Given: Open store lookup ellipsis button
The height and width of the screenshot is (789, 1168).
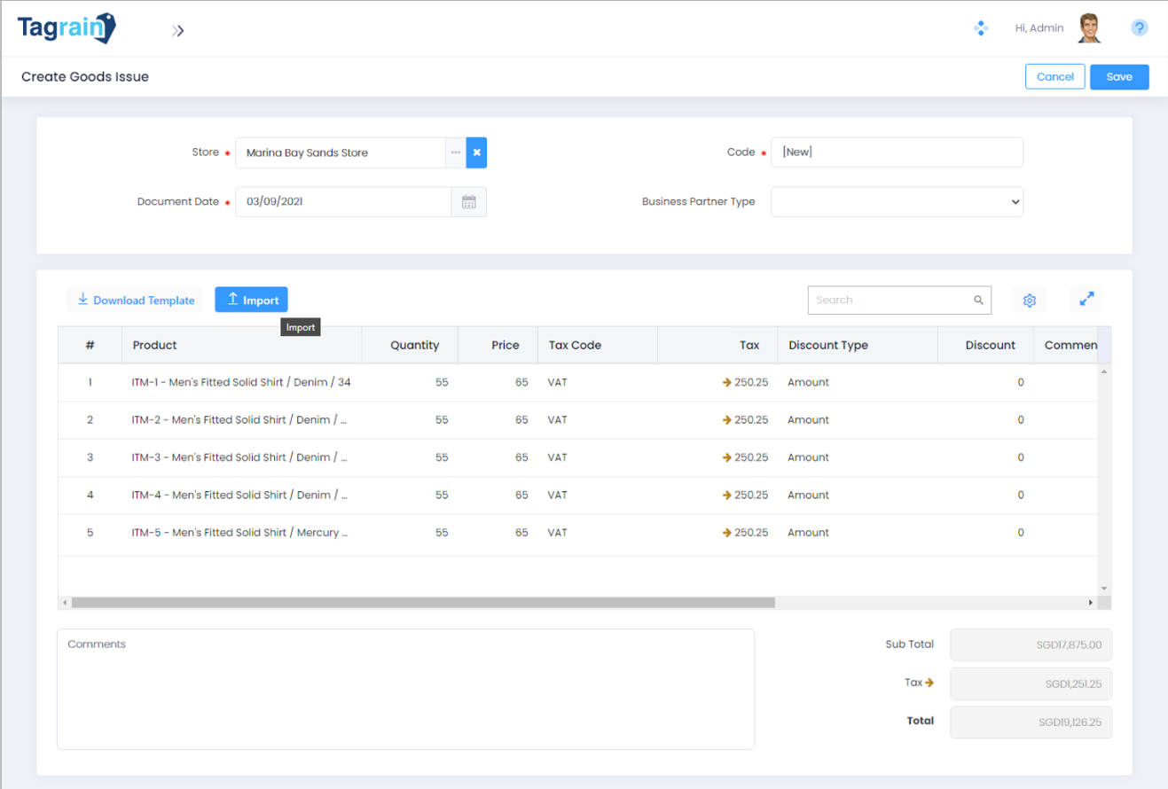Looking at the screenshot, I should [455, 152].
